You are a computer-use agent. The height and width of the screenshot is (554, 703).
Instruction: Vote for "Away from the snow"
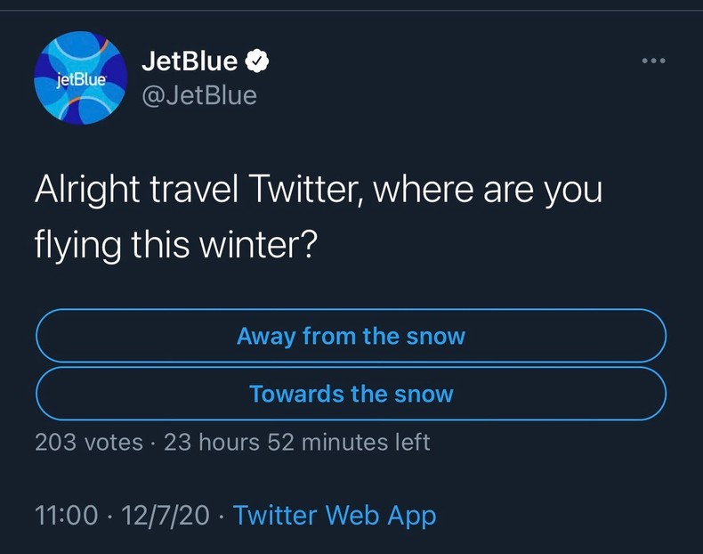click(351, 336)
